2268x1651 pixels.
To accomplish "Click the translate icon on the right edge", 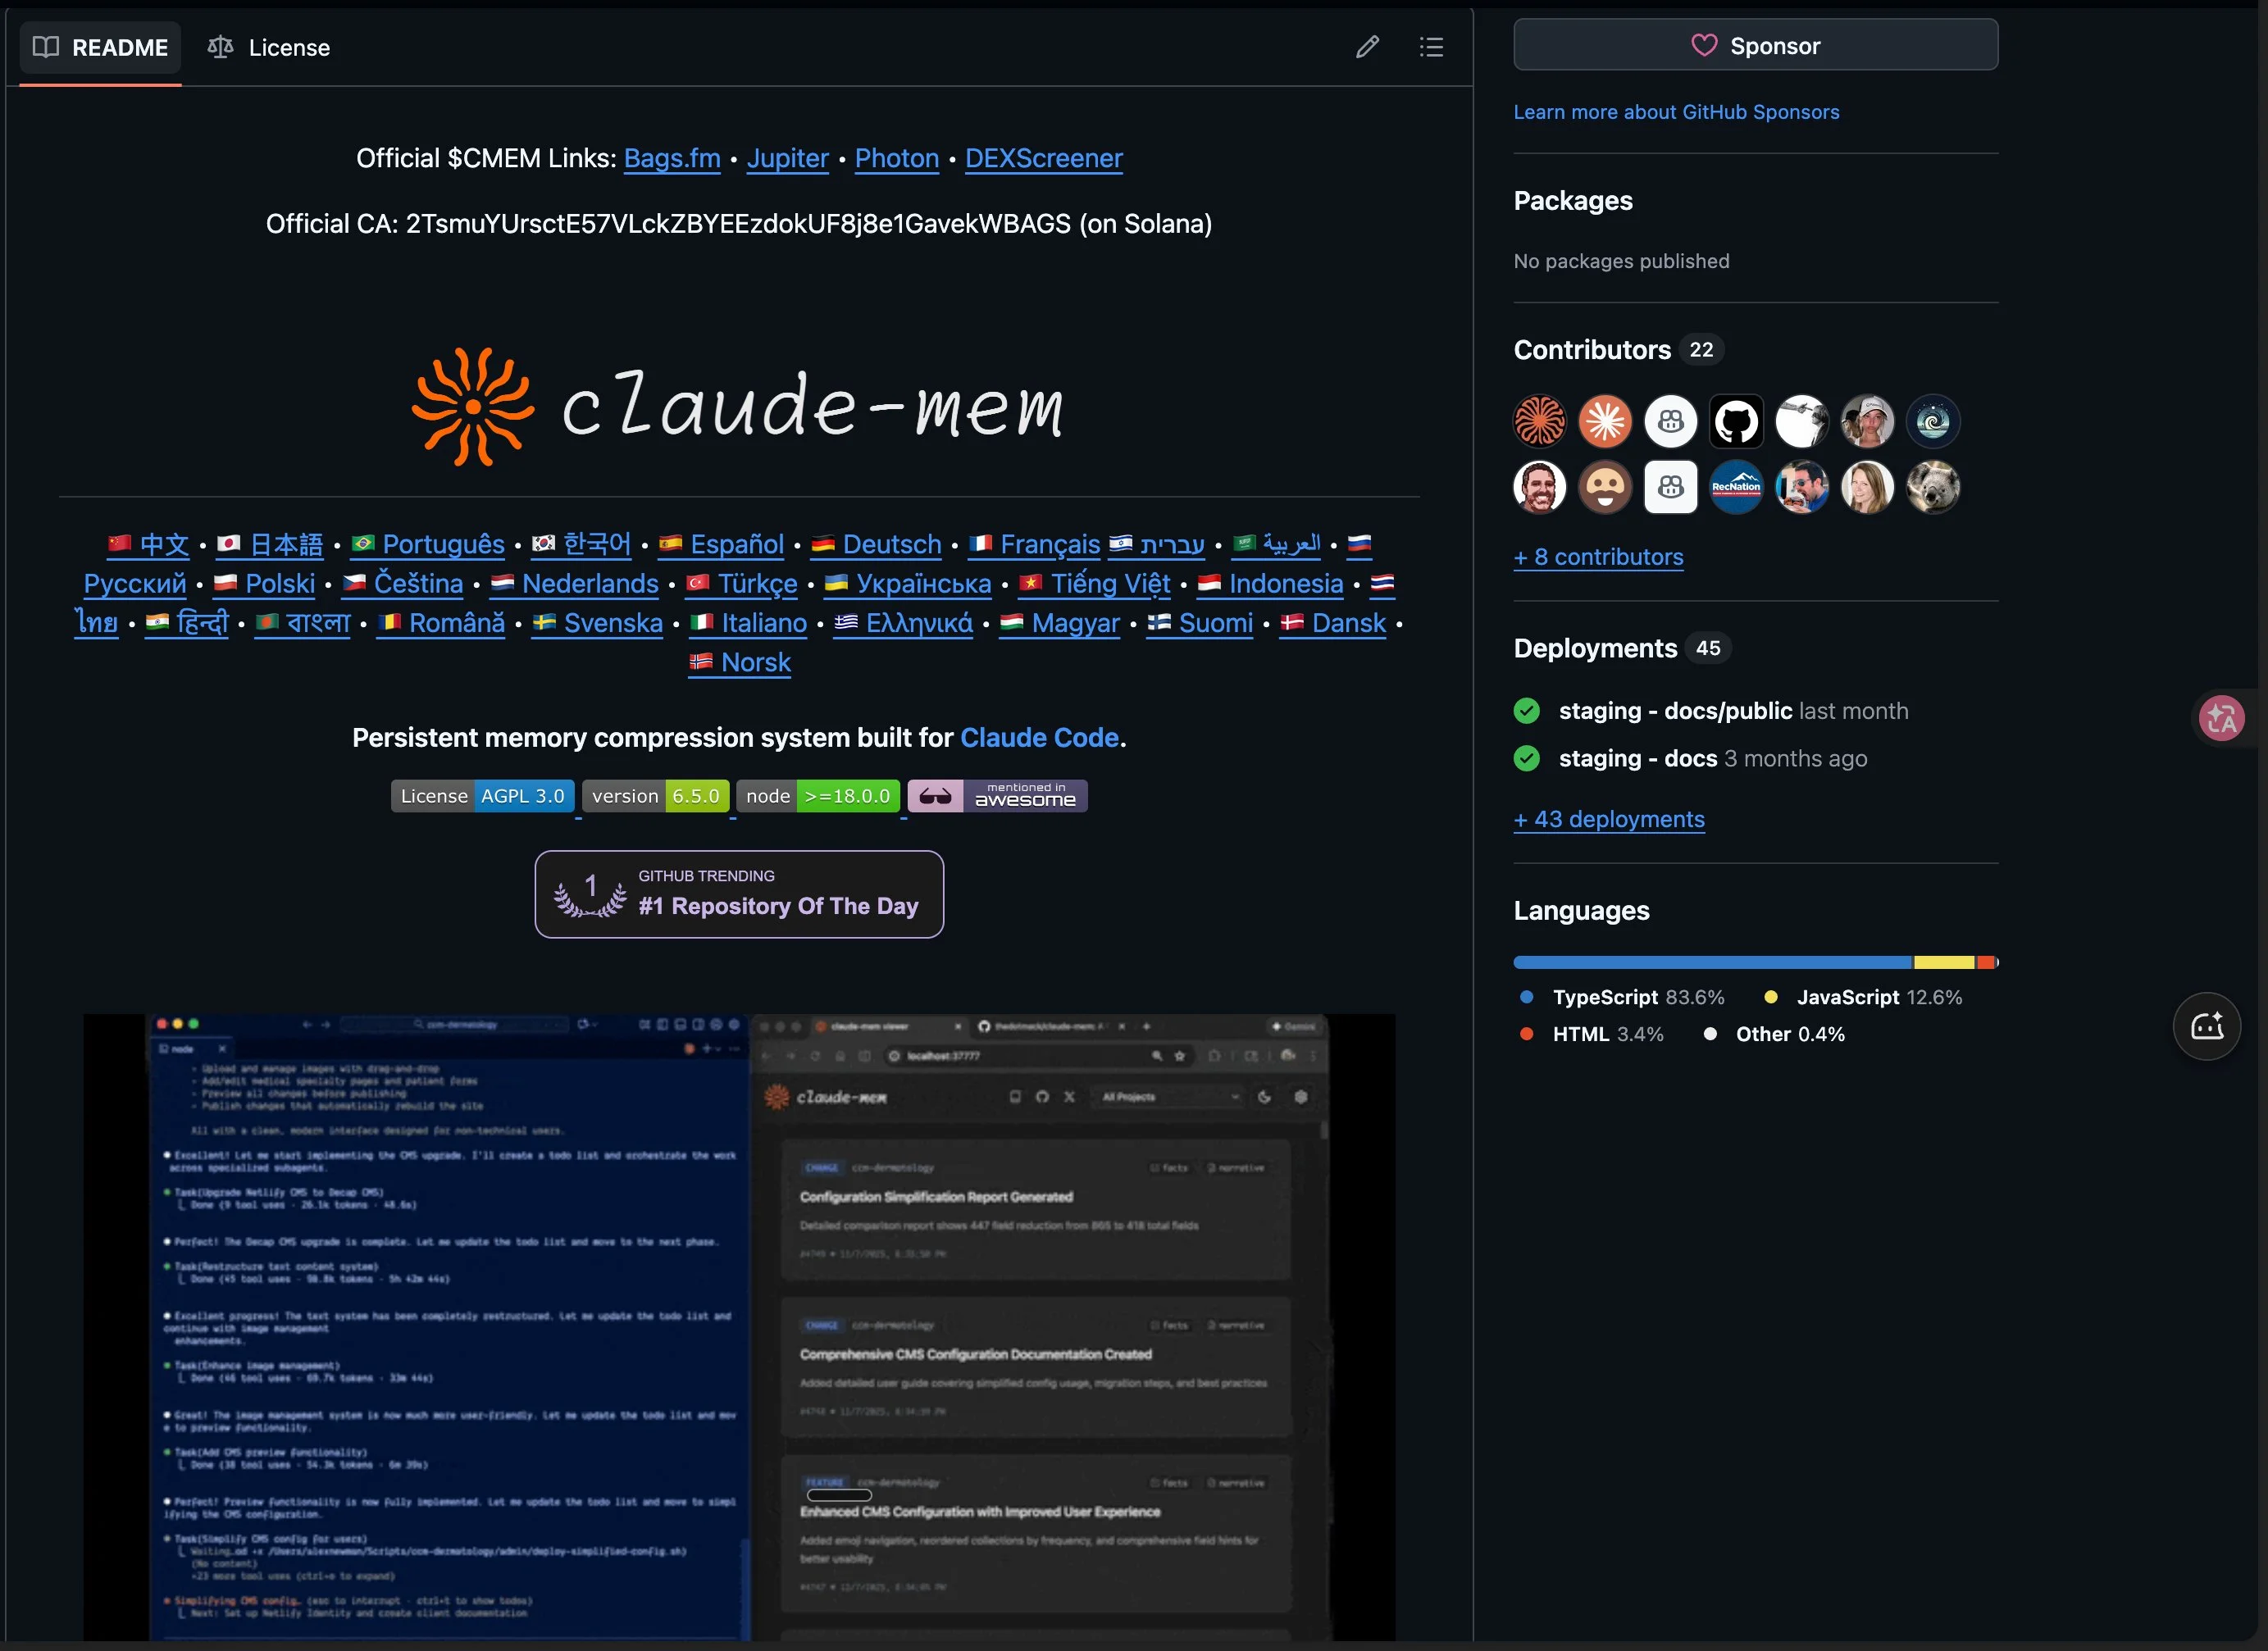I will coord(2222,718).
